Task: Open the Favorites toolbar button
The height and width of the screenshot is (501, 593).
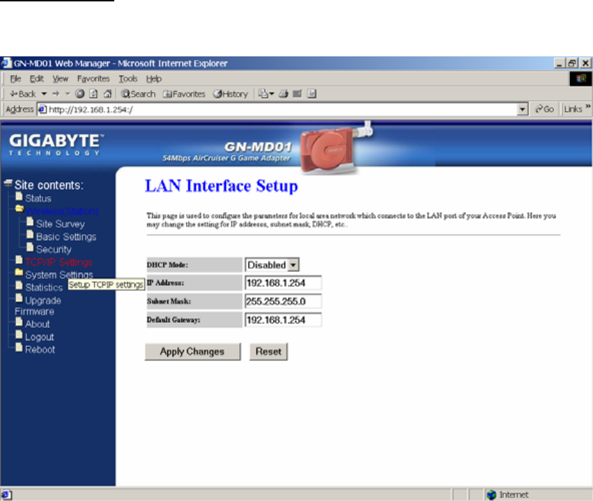Action: [x=184, y=94]
